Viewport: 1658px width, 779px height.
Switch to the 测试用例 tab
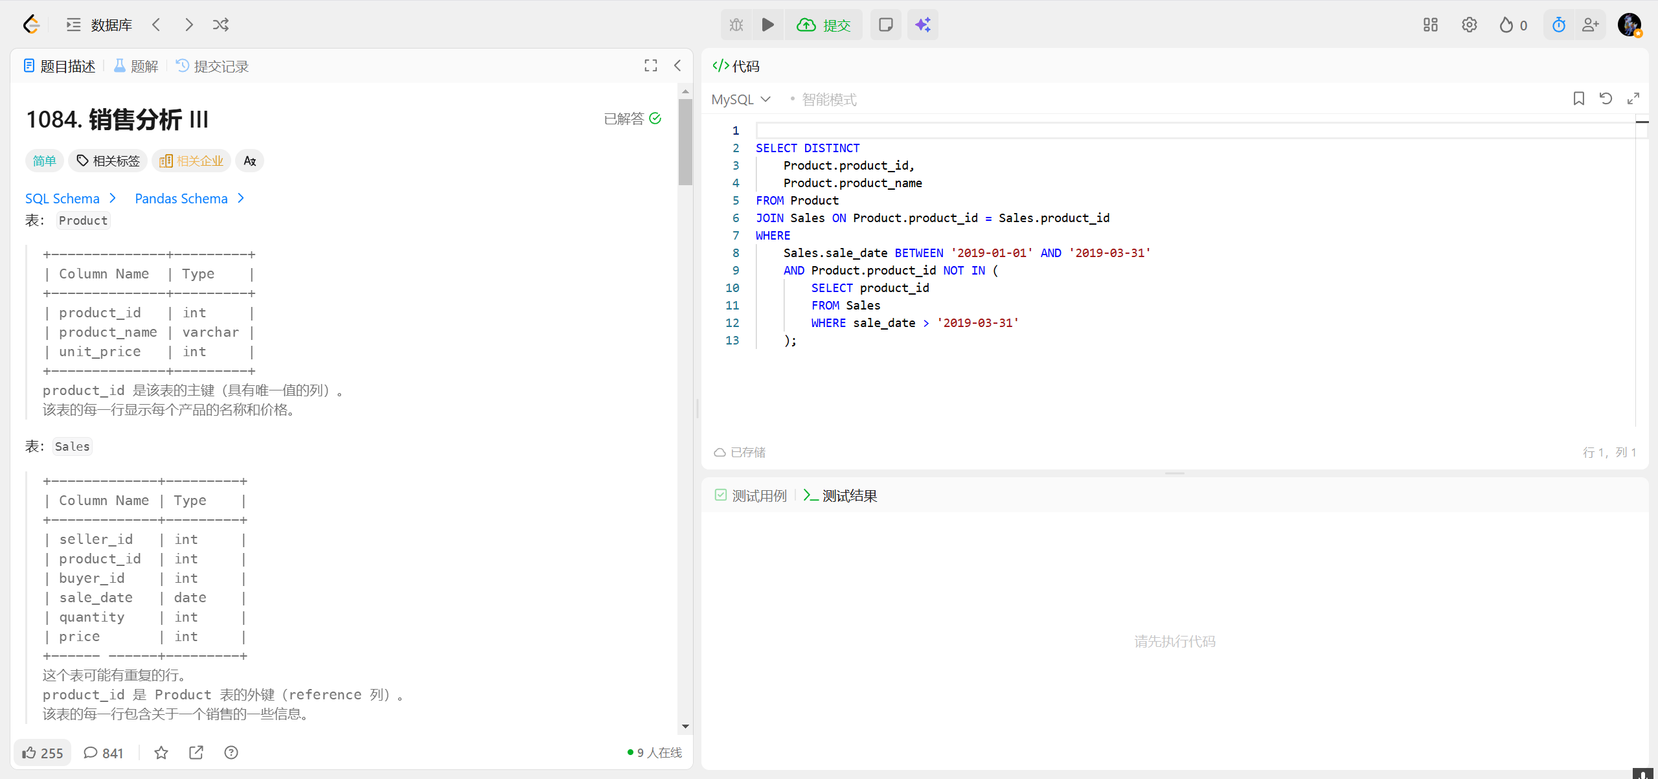(x=751, y=495)
